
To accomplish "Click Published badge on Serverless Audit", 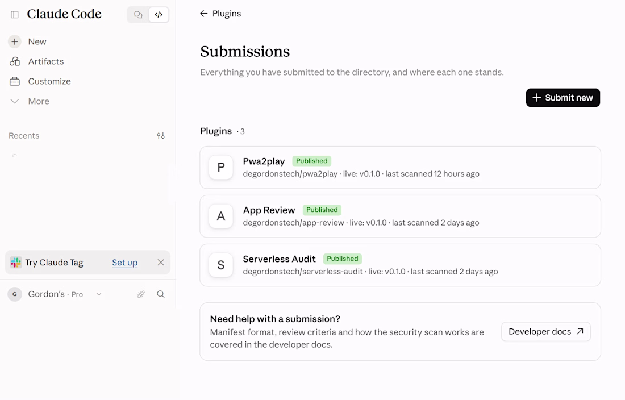I will coord(343,259).
